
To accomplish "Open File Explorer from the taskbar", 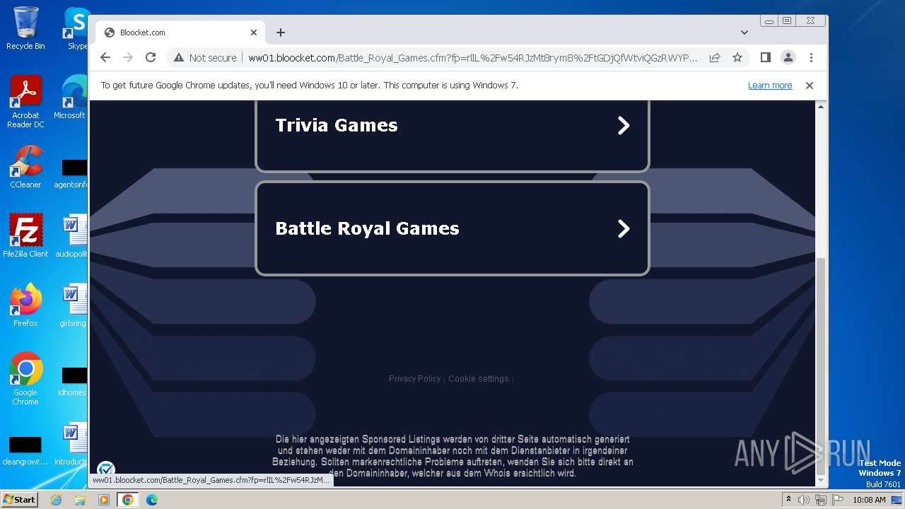I will coord(80,500).
